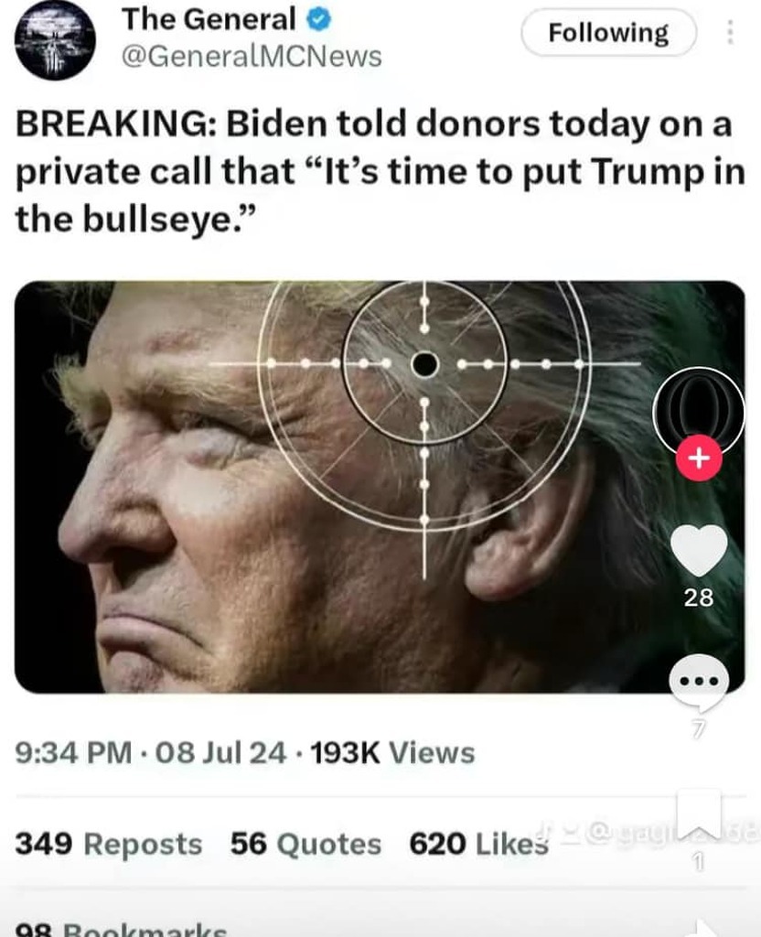
Task: Tap the red plus follow icon
Action: pyautogui.click(x=699, y=458)
